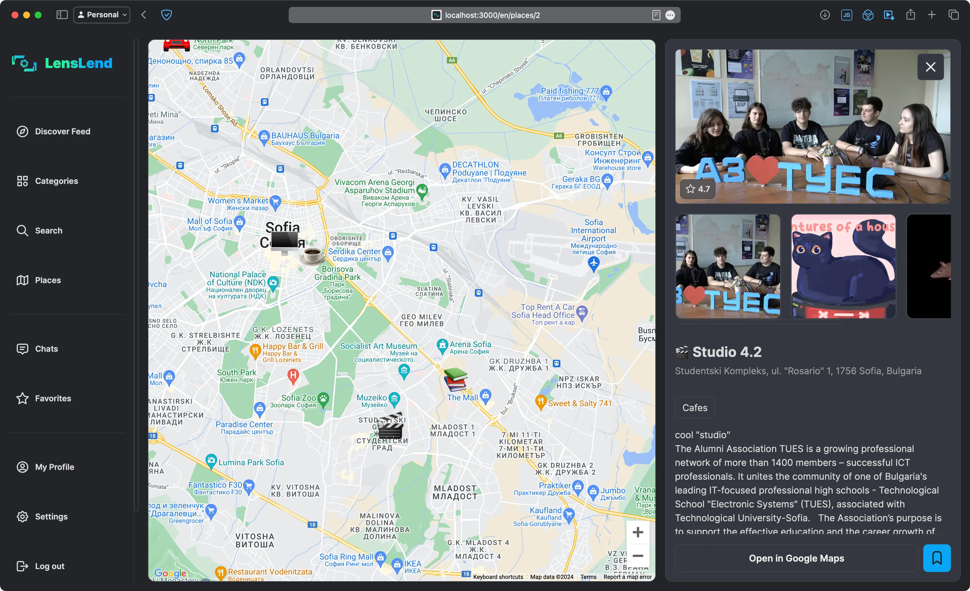Screen dimensions: 970x591
Task: Click the Lumina Park Sofia pin
Action: pos(211,461)
